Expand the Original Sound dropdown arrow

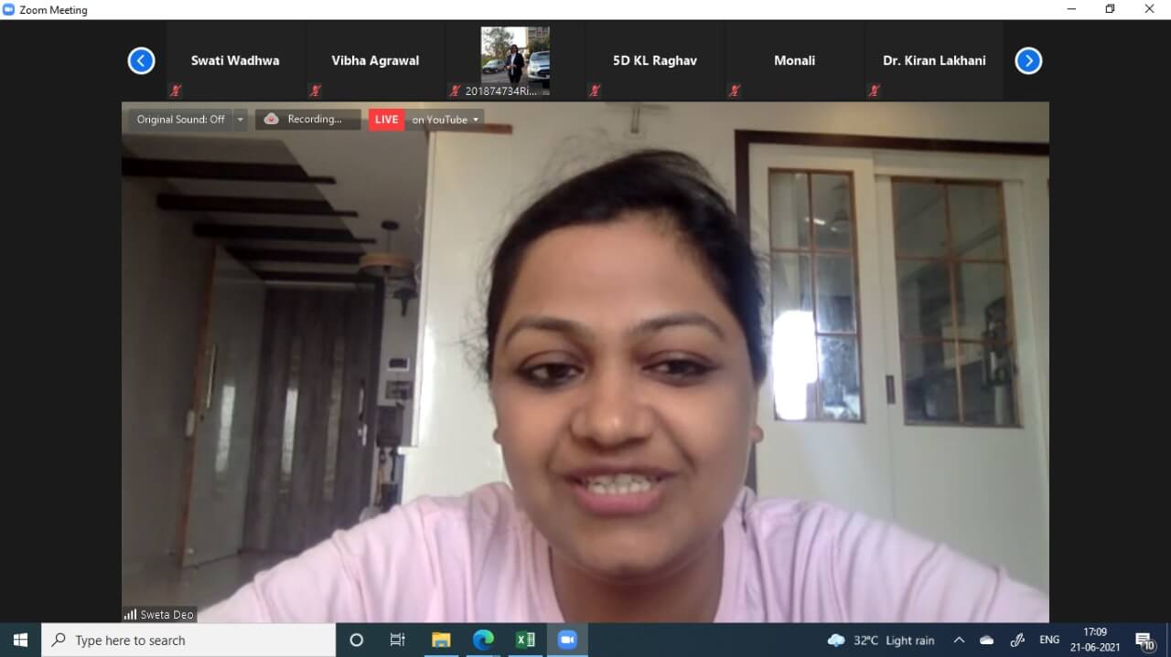(x=241, y=120)
